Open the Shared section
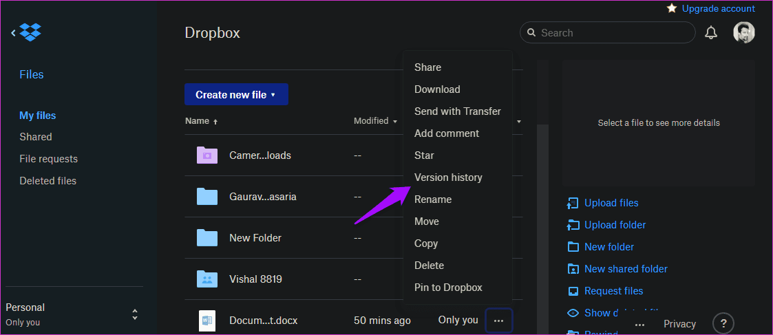 pyautogui.click(x=36, y=137)
